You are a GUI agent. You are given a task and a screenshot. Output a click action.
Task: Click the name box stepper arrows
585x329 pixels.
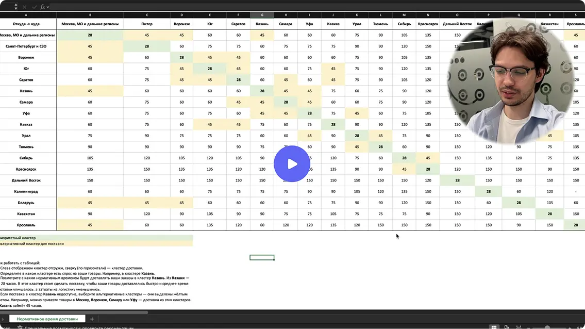(x=15, y=6)
